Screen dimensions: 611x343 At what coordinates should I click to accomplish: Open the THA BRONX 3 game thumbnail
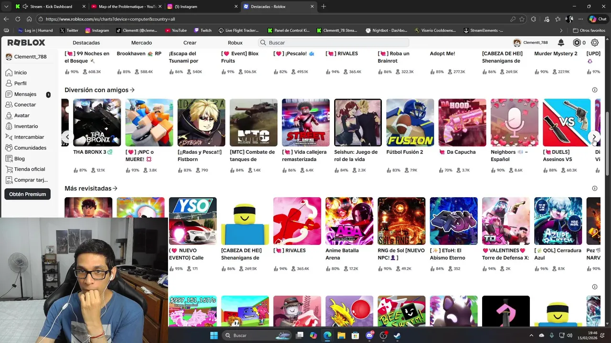point(97,122)
